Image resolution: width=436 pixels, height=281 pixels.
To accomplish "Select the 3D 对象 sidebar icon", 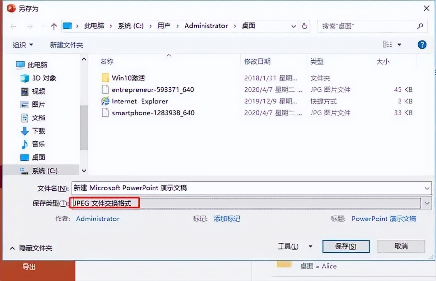I will pyautogui.click(x=24, y=78).
